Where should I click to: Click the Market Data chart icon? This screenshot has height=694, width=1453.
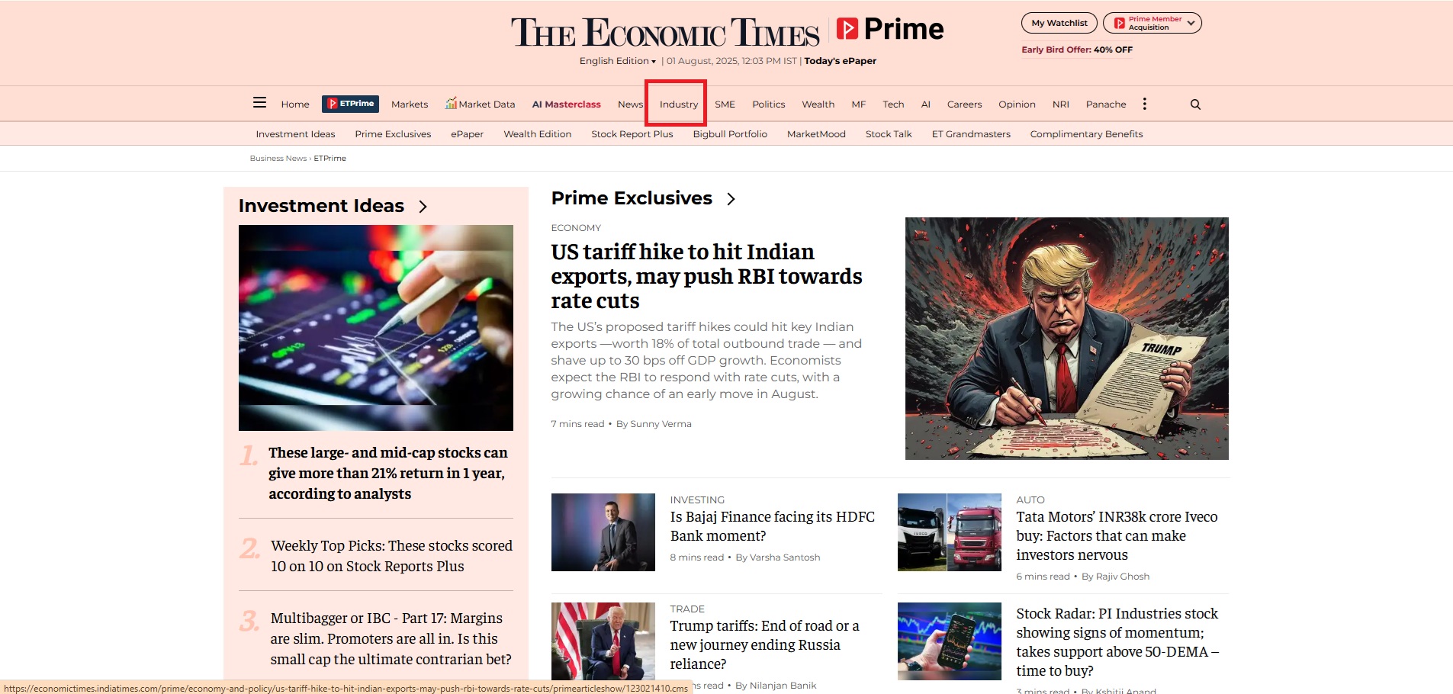[x=451, y=103]
